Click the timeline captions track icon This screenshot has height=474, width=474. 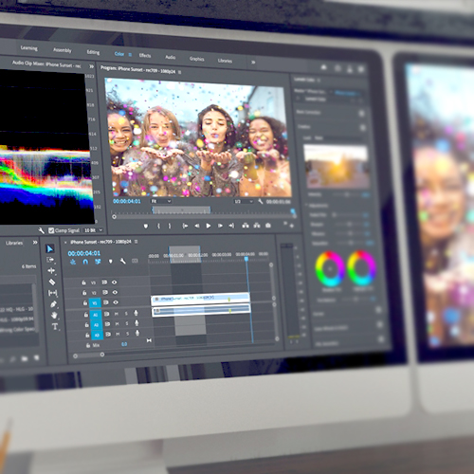[x=135, y=261]
